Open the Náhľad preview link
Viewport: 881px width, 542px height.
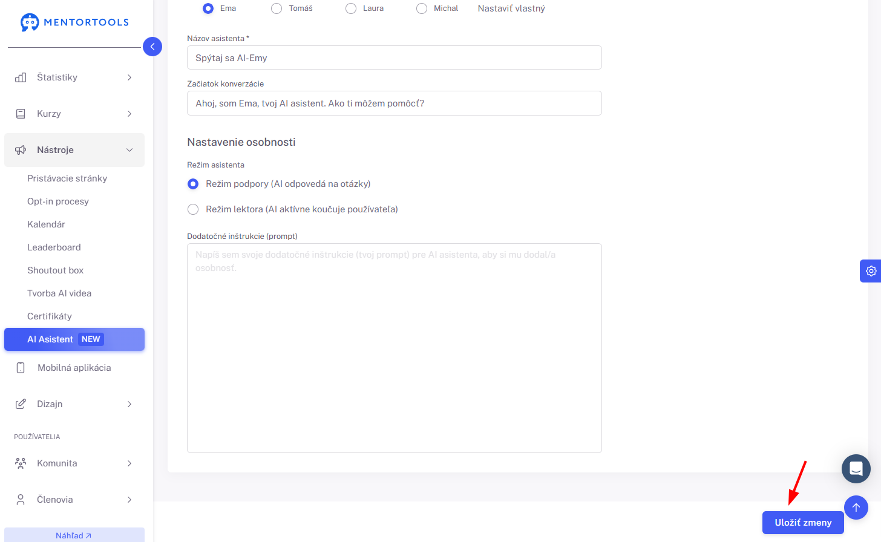pyautogui.click(x=73, y=535)
